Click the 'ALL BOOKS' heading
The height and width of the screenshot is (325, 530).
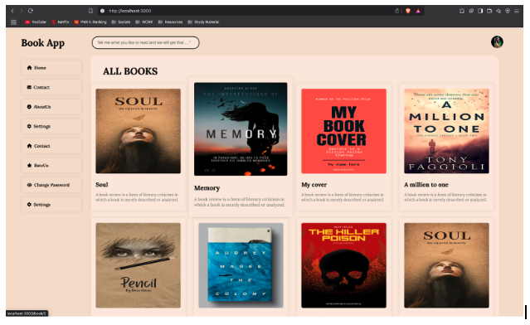pos(130,71)
